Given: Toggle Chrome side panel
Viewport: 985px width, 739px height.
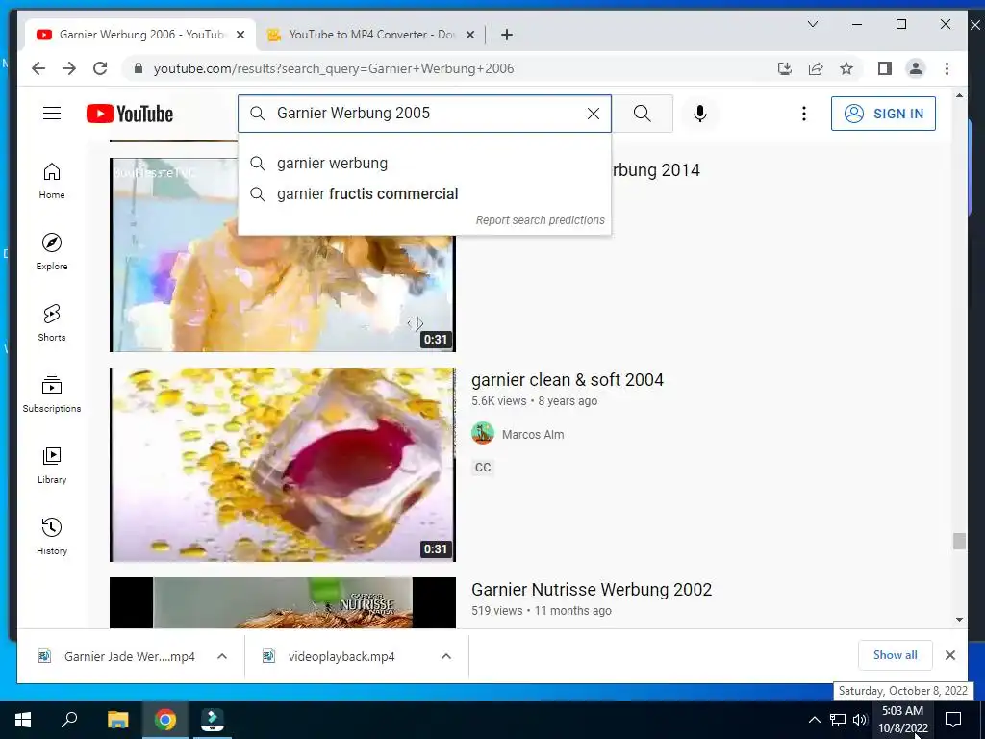Looking at the screenshot, I should [x=885, y=68].
